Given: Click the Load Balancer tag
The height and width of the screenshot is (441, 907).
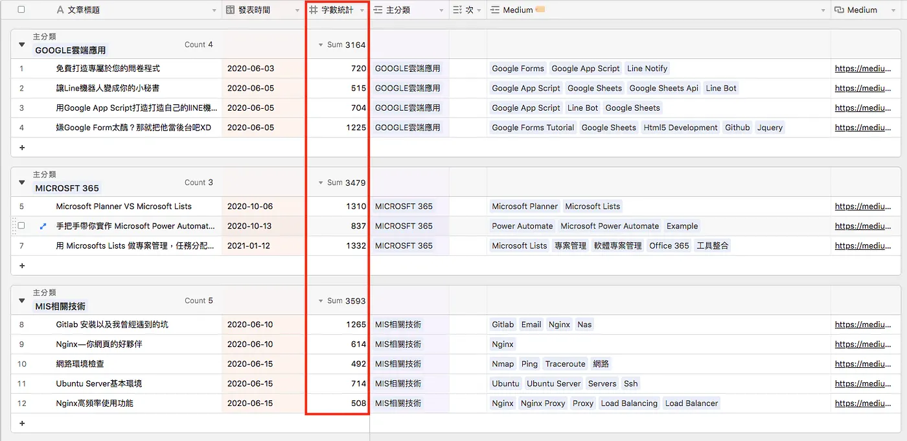Looking at the screenshot, I should coord(691,403).
